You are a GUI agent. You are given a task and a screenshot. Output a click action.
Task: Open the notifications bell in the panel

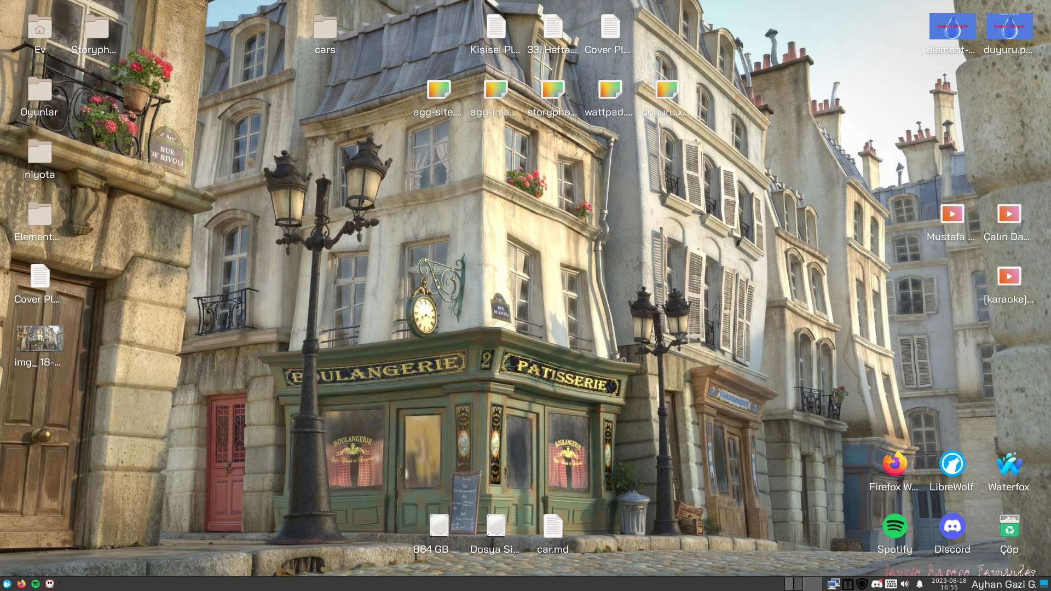pyautogui.click(x=920, y=584)
